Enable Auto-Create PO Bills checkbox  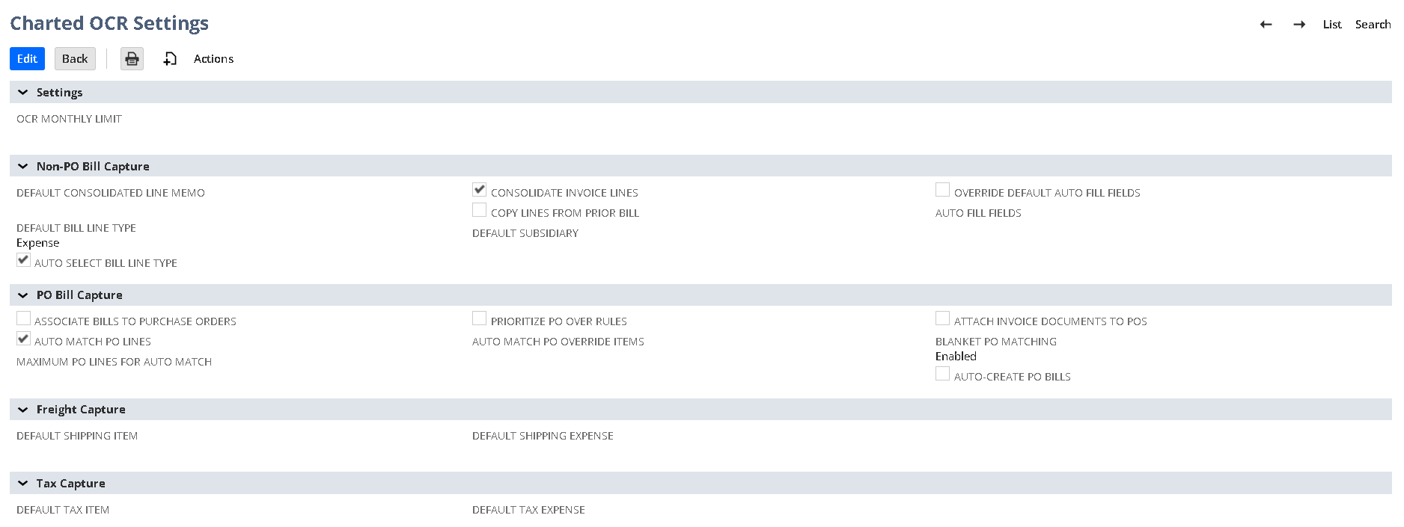pyautogui.click(x=942, y=374)
